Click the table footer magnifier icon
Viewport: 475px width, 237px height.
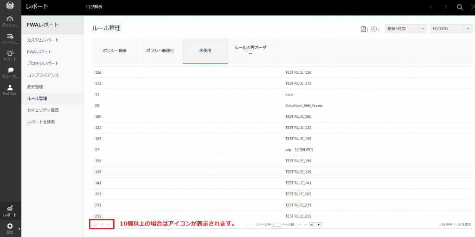point(95,224)
